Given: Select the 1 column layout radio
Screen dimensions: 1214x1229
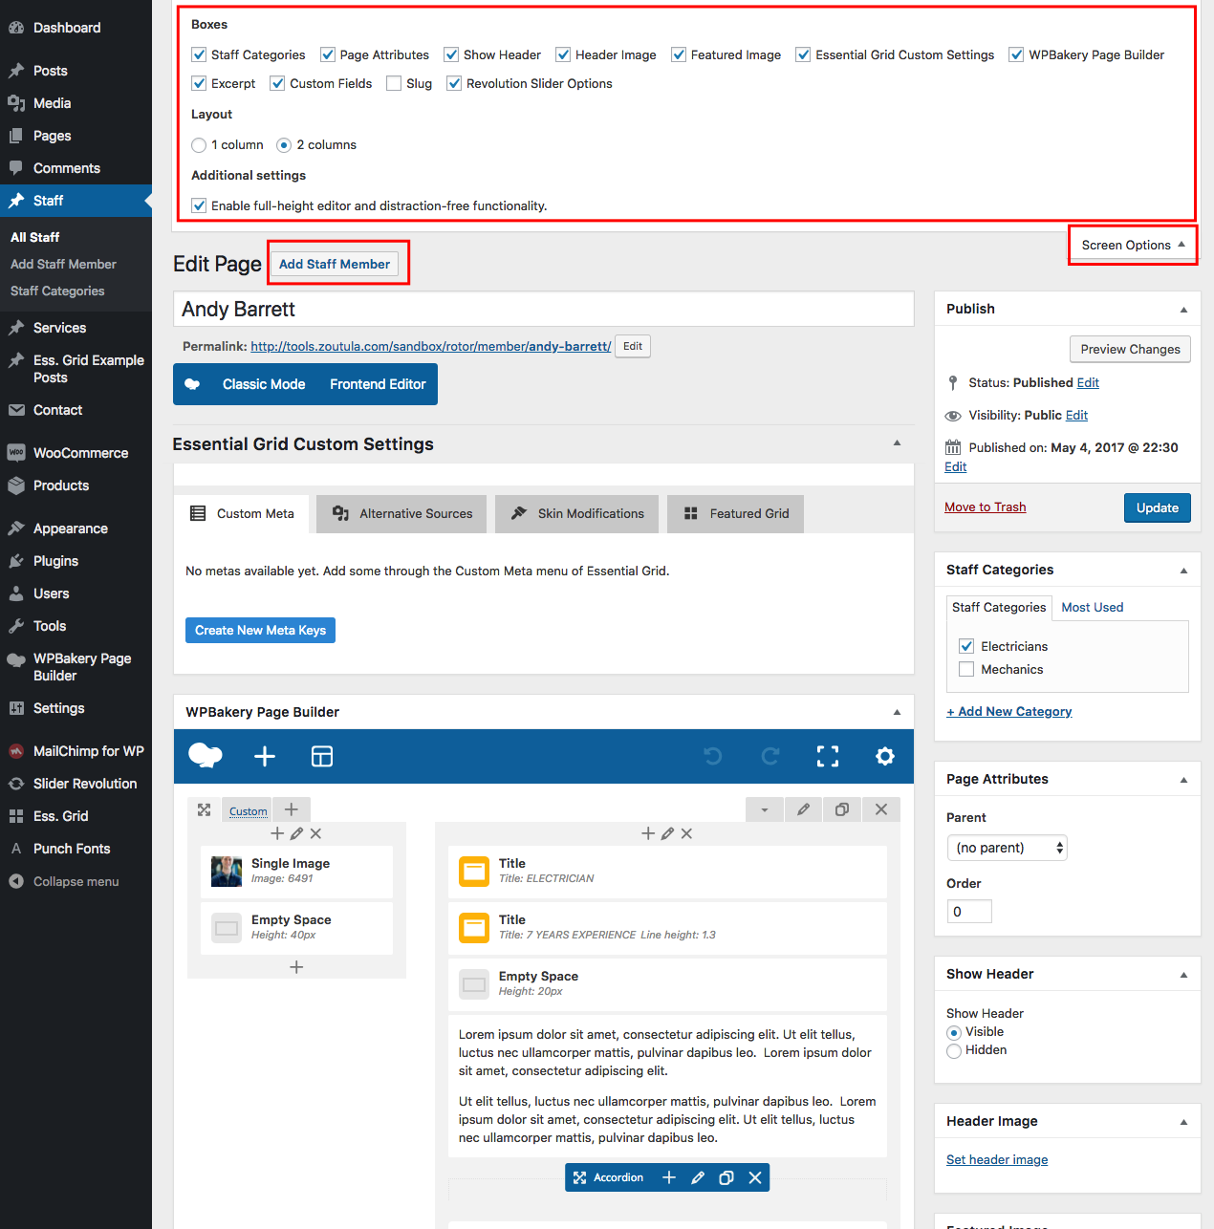Looking at the screenshot, I should (x=199, y=145).
